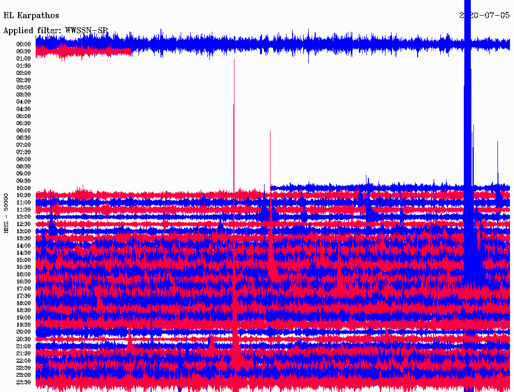Click the '04:30' time label
The width and height of the screenshot is (514, 392).
(x=24, y=109)
